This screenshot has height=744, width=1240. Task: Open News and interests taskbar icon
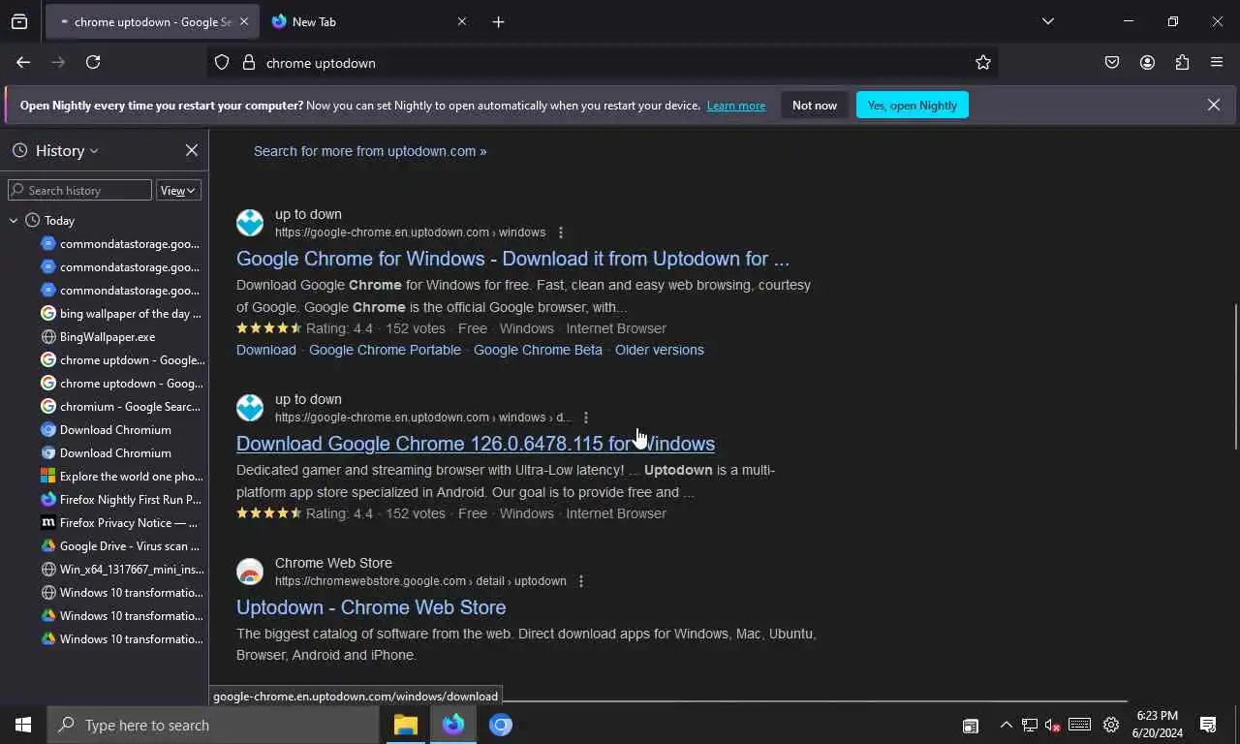click(x=970, y=725)
